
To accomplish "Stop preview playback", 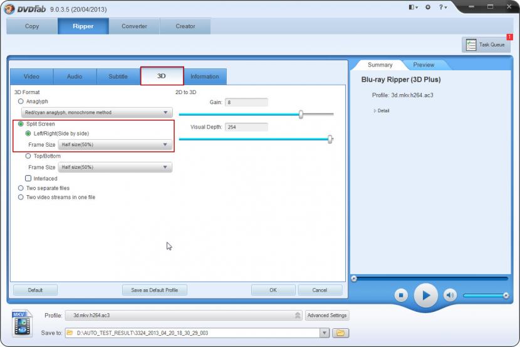I will (x=401, y=295).
